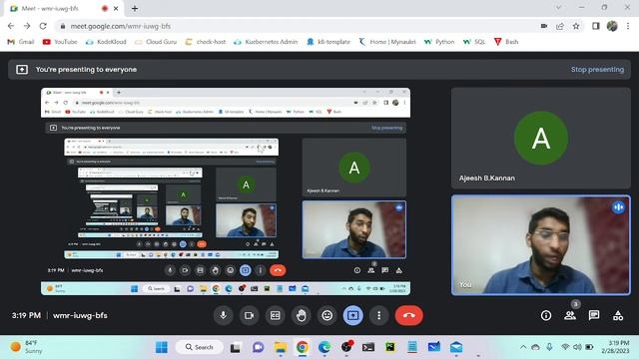This screenshot has height=359, width=639.
Task: Select the Meet - wmr-iuwg-bfs tab
Action: [x=63, y=9]
